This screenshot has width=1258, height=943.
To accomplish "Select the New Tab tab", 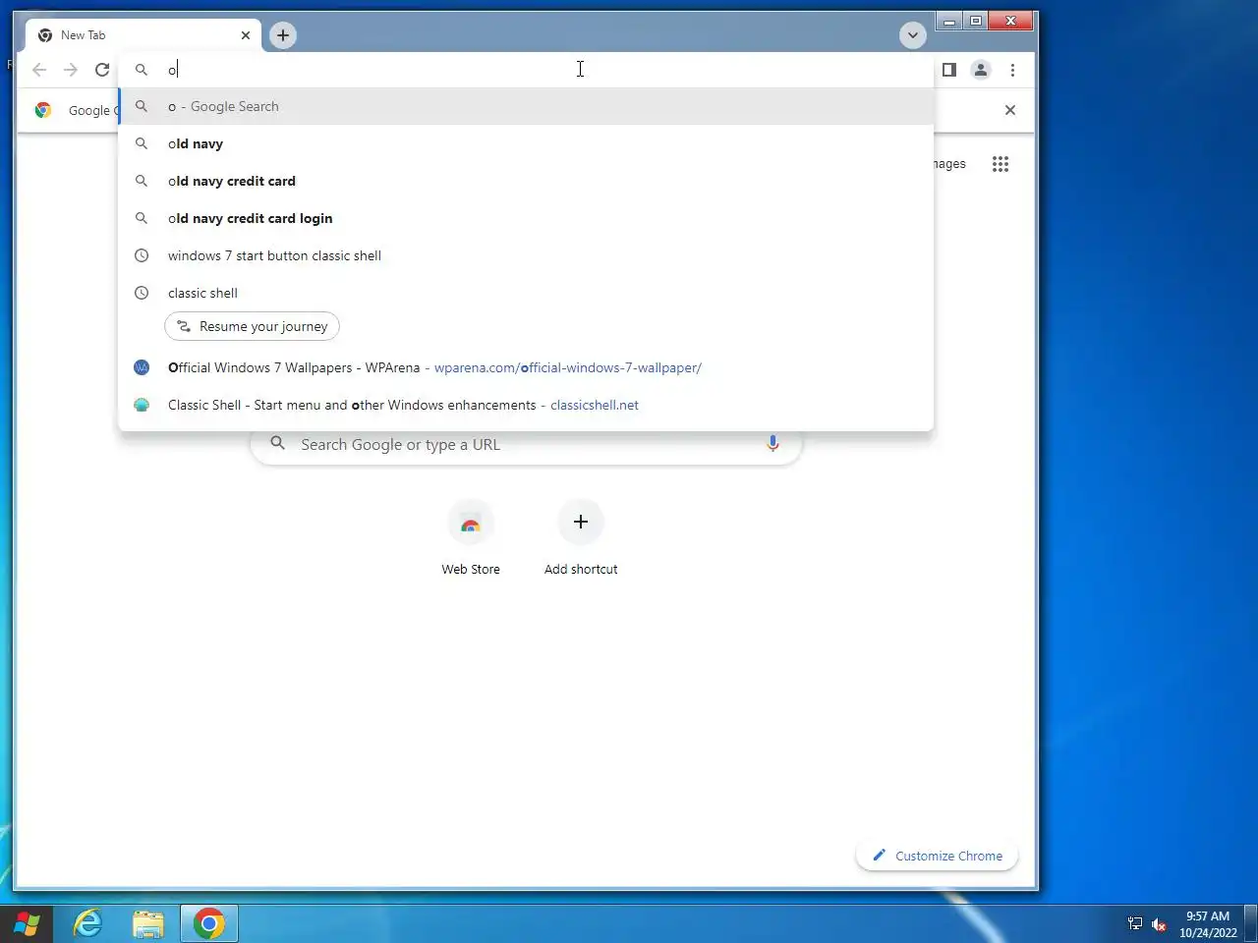I will point(143,35).
